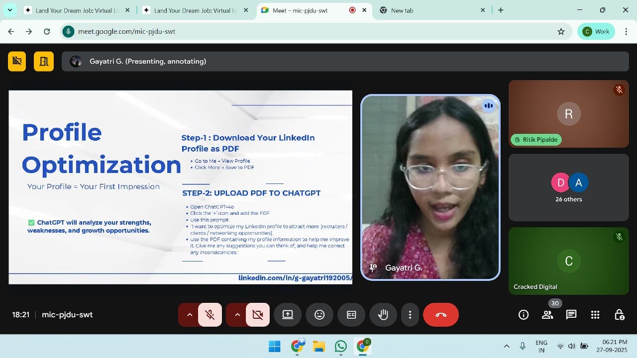Open the Activities grid icon
Screen dimensions: 637x358
(595, 315)
